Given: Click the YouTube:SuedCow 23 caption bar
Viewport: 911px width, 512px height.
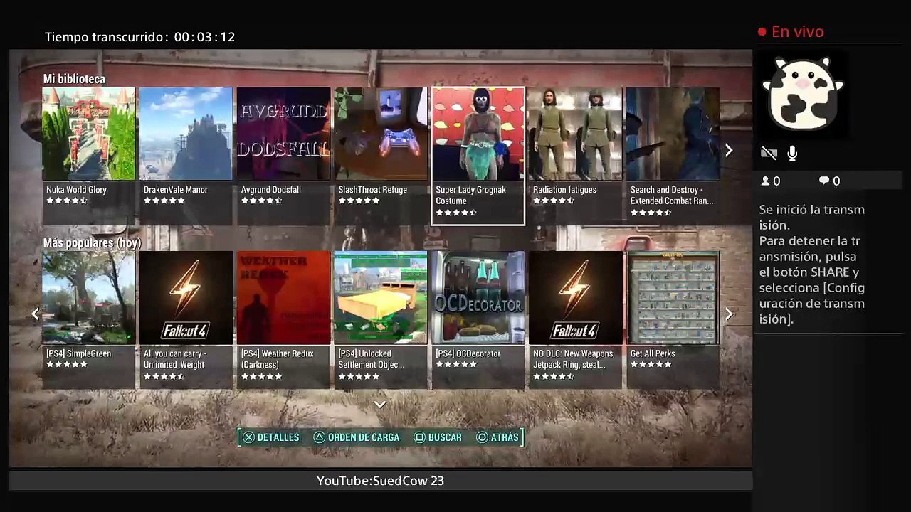Looking at the screenshot, I should click(x=380, y=481).
